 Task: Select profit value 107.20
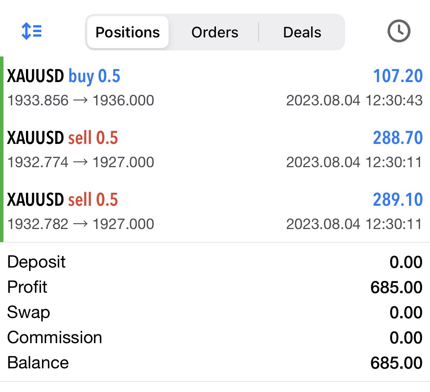[x=398, y=76]
